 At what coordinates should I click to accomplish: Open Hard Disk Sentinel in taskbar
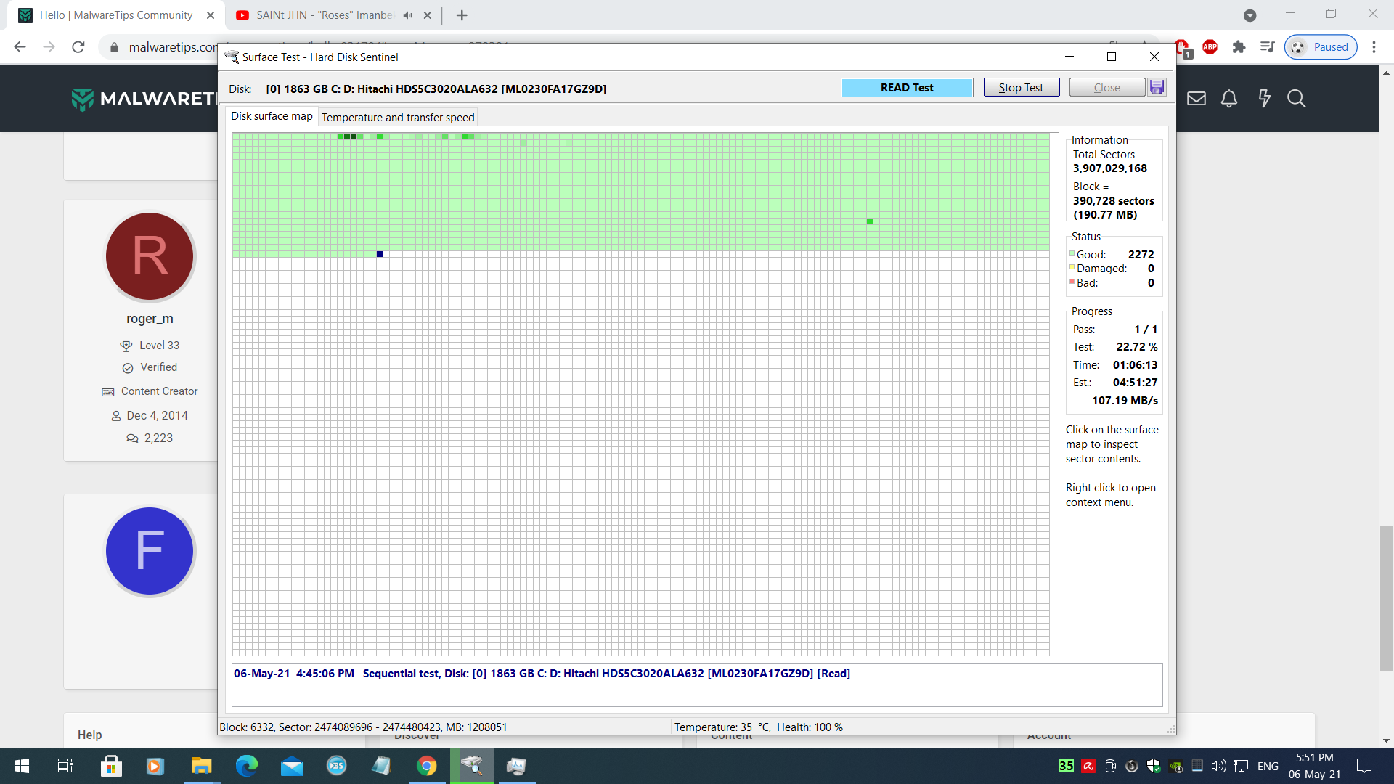coord(473,766)
